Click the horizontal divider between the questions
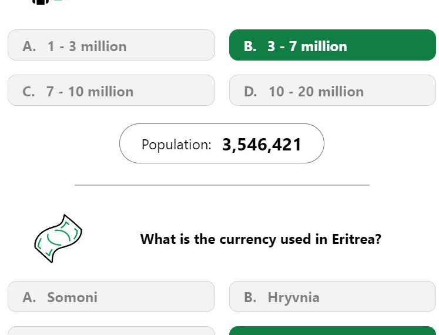 click(222, 185)
